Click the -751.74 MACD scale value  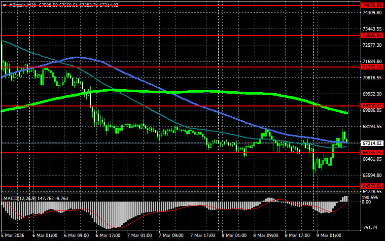369,228
